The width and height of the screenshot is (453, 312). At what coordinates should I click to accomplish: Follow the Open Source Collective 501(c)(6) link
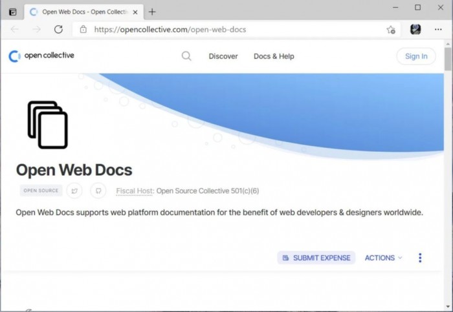coord(208,191)
